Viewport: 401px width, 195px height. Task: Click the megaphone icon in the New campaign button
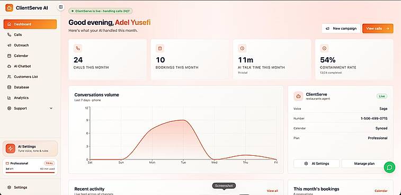(327, 29)
